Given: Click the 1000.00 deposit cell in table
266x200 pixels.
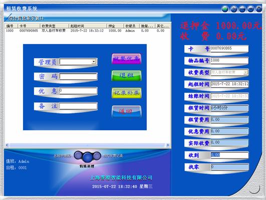Looking at the screenshot, I should [115, 31].
